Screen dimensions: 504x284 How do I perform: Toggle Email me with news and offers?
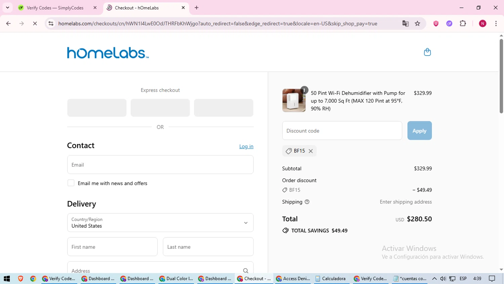tap(71, 183)
